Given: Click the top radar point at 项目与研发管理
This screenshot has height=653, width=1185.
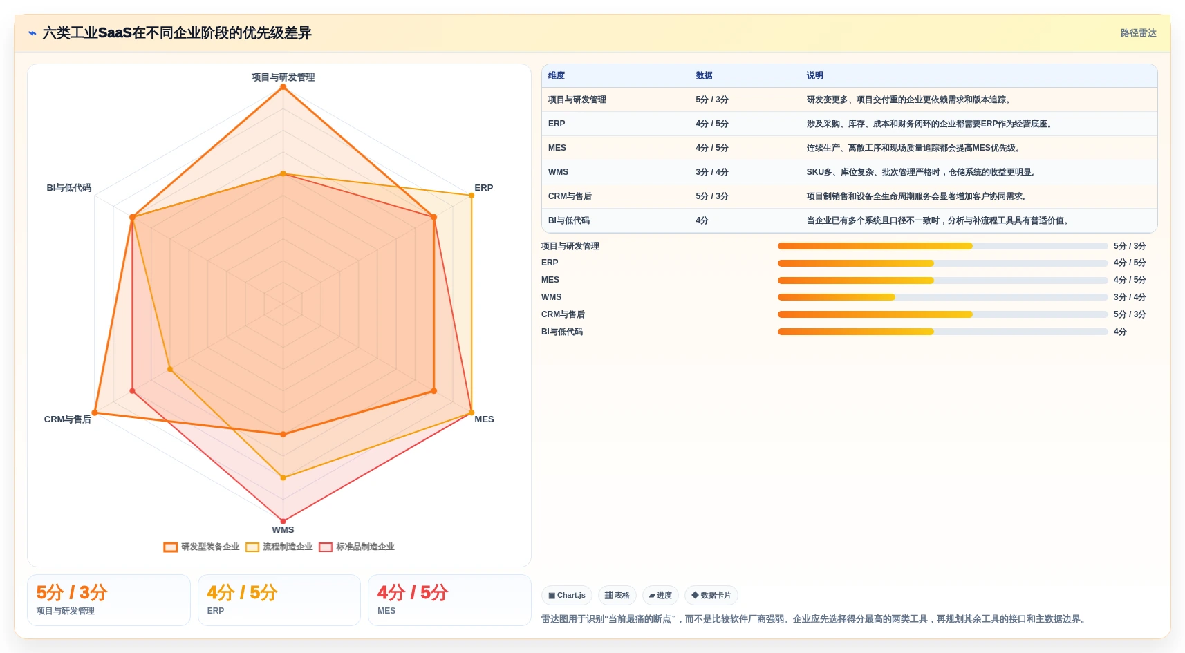Looking at the screenshot, I should pyautogui.click(x=283, y=87).
